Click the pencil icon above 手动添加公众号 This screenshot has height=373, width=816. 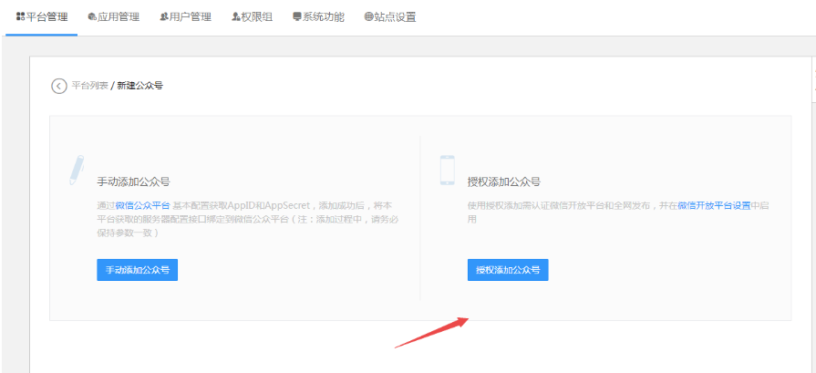click(77, 170)
